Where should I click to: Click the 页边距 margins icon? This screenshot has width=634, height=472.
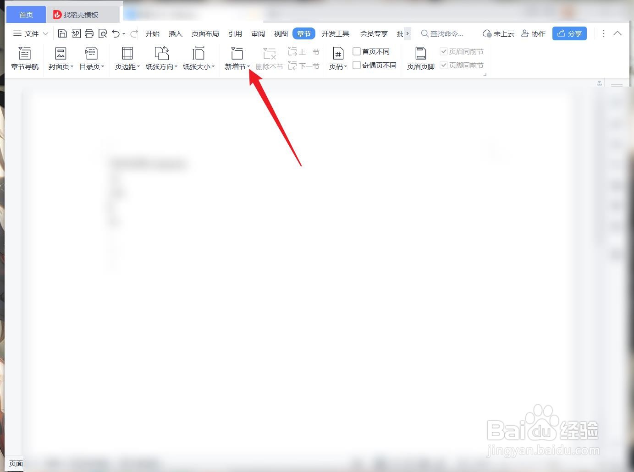coord(127,53)
